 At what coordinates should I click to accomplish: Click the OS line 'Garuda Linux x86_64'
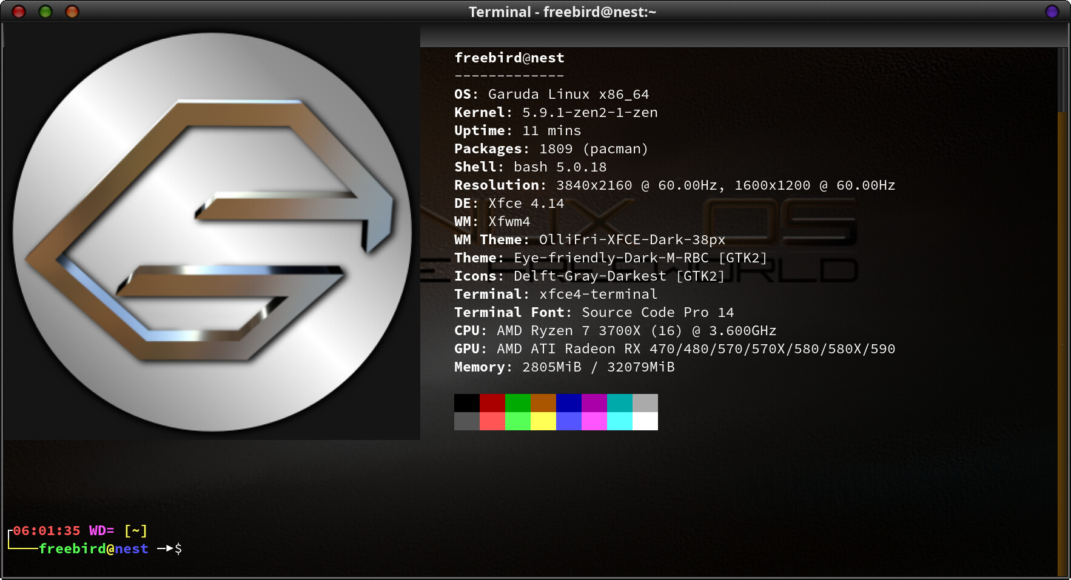pyautogui.click(x=569, y=95)
